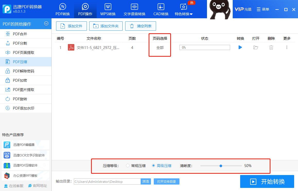Click the 清晰度 slider handle

(221, 166)
